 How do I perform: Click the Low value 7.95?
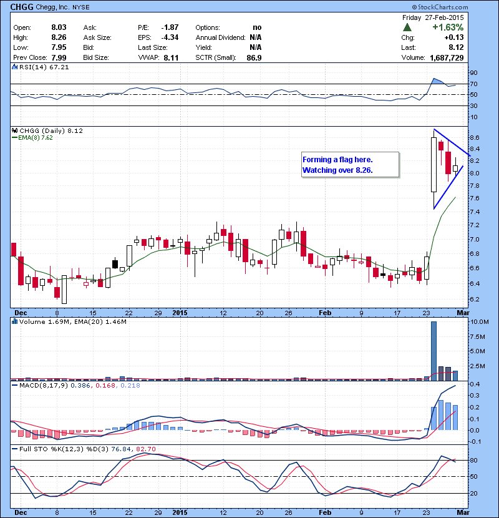click(x=59, y=47)
